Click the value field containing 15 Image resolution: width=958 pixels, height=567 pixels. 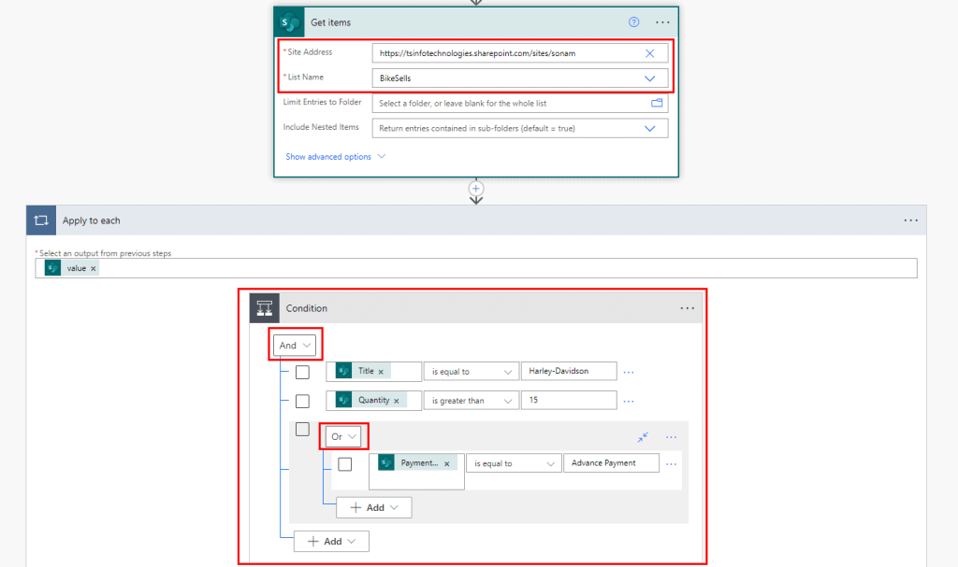(x=569, y=401)
